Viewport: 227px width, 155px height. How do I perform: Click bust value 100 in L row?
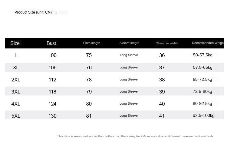pyautogui.click(x=52, y=55)
